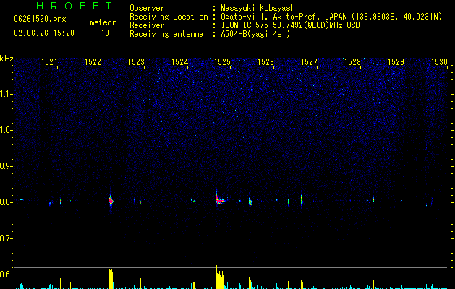This screenshot has height=289, width=455.
Task: Click the 1524 time axis marker
Action: (179, 62)
